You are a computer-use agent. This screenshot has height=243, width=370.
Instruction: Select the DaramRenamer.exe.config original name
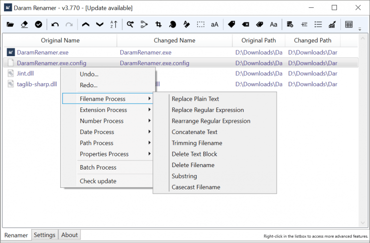point(51,63)
